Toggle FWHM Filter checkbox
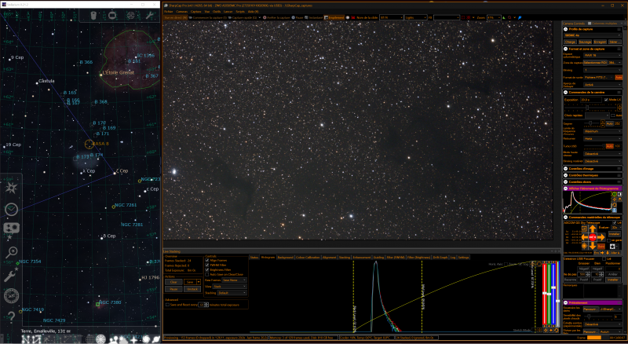 point(207,265)
